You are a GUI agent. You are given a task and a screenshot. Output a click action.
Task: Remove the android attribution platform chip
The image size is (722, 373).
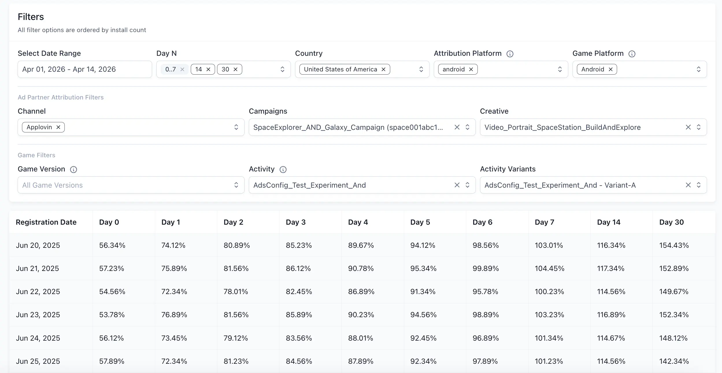[x=471, y=69]
